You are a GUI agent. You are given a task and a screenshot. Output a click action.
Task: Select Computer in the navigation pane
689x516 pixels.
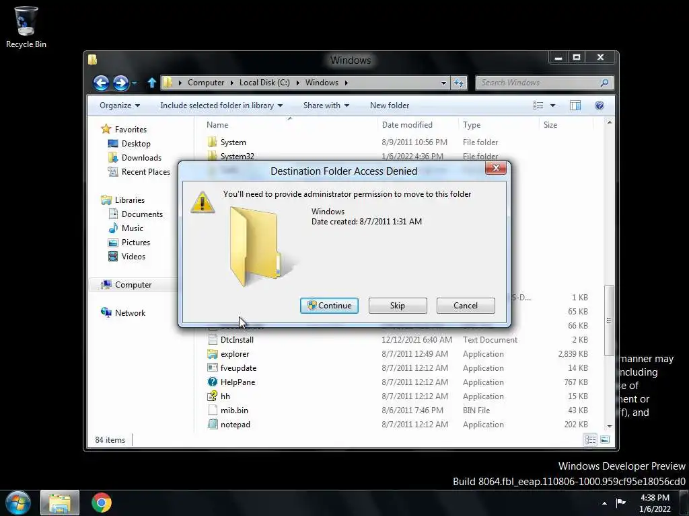[133, 285]
